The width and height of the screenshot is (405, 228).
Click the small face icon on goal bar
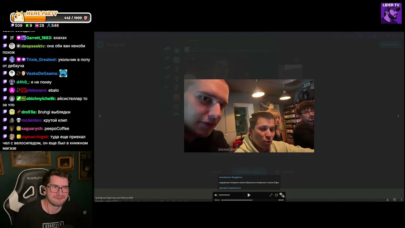(85, 18)
